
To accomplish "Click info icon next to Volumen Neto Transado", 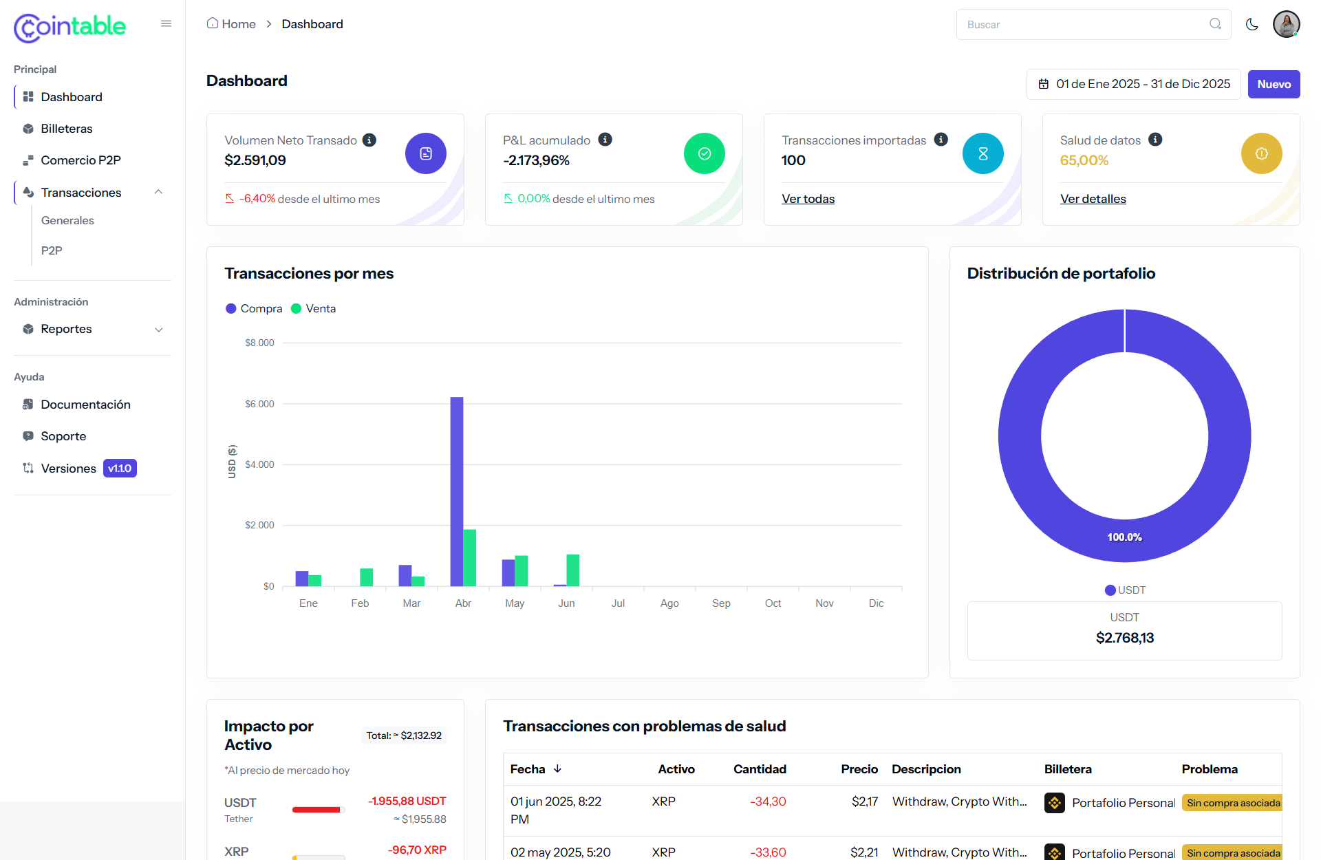I will point(369,140).
